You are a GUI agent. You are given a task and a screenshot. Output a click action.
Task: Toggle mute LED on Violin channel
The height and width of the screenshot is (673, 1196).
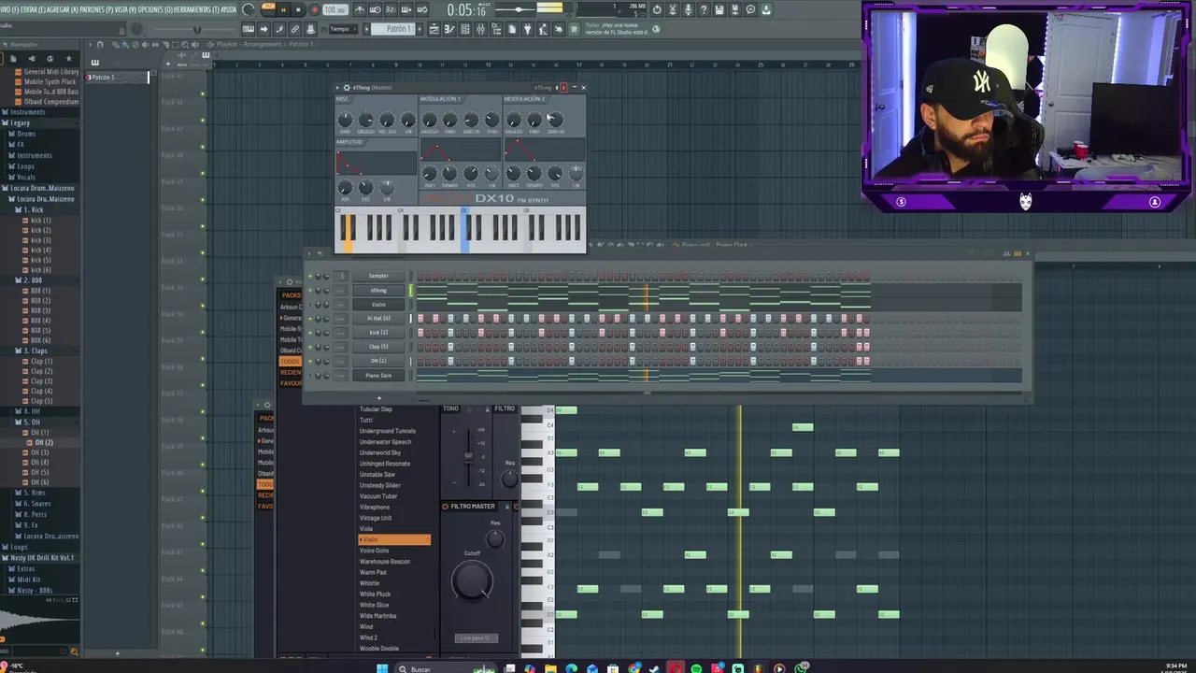pos(310,304)
